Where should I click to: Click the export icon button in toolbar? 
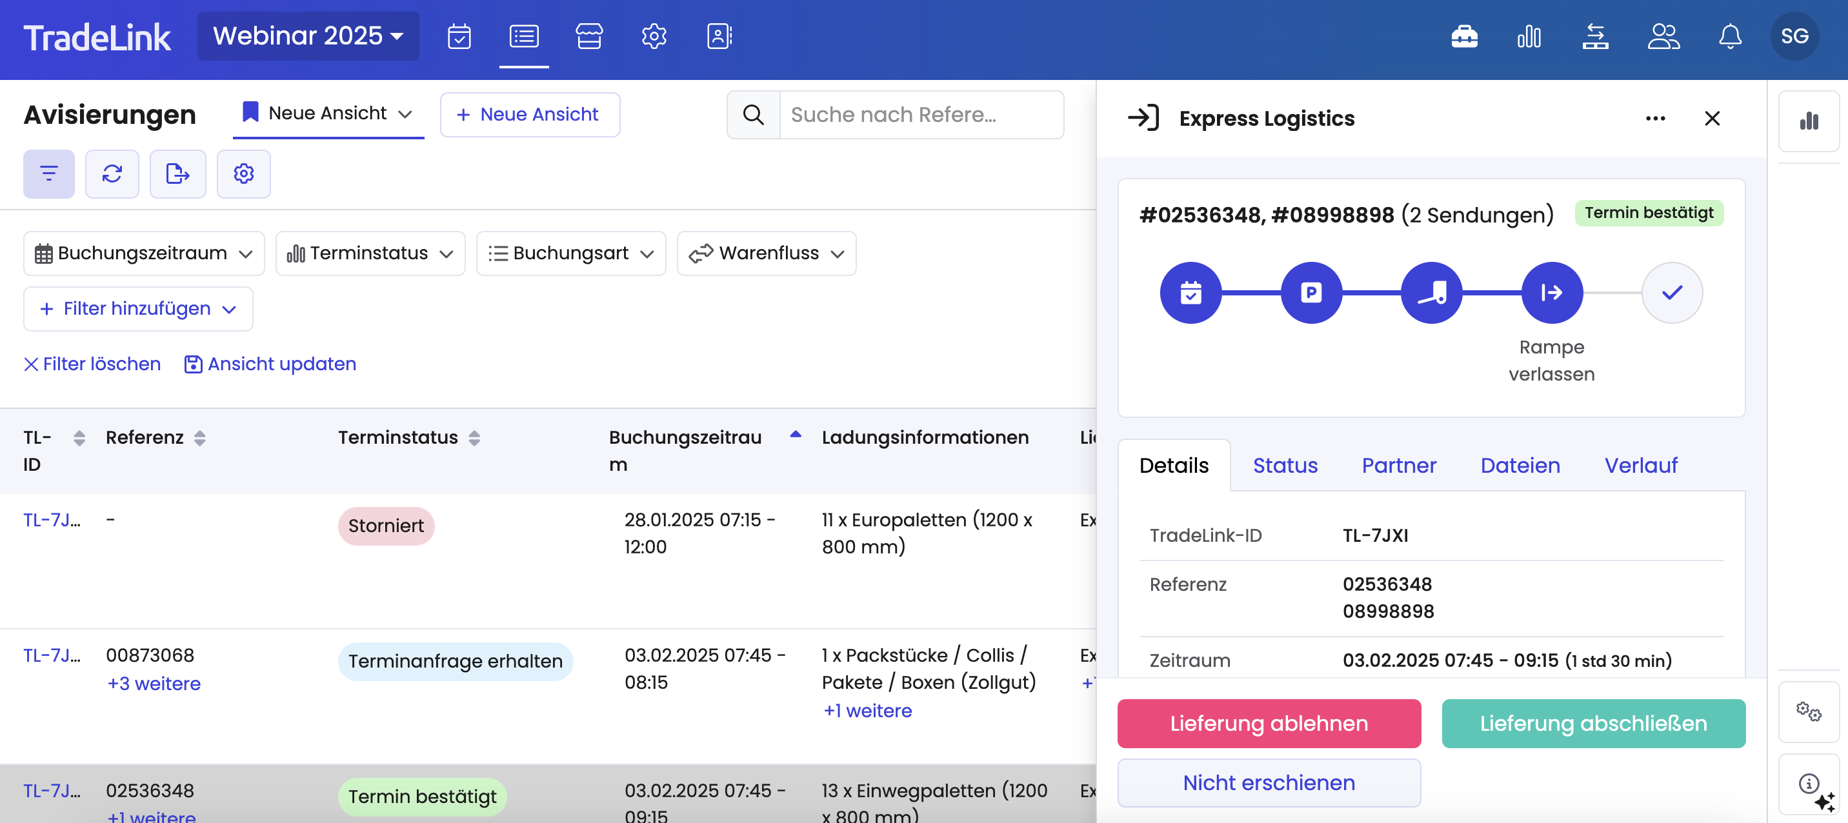coord(177,174)
